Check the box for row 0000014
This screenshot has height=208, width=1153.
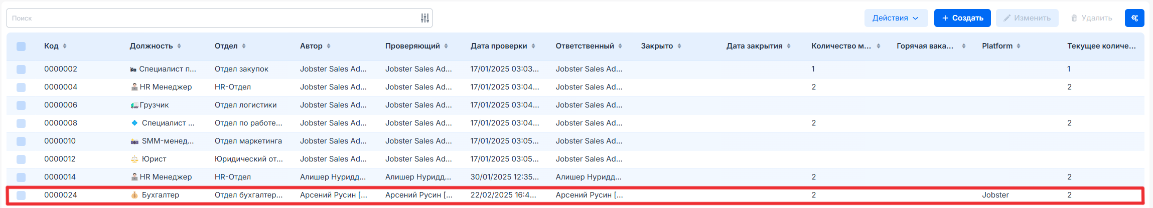pyautogui.click(x=21, y=177)
